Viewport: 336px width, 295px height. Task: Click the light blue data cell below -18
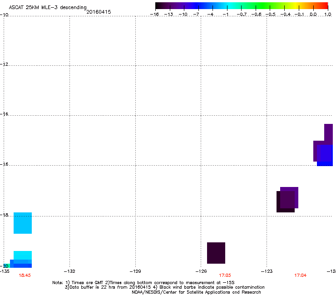(x=23, y=223)
